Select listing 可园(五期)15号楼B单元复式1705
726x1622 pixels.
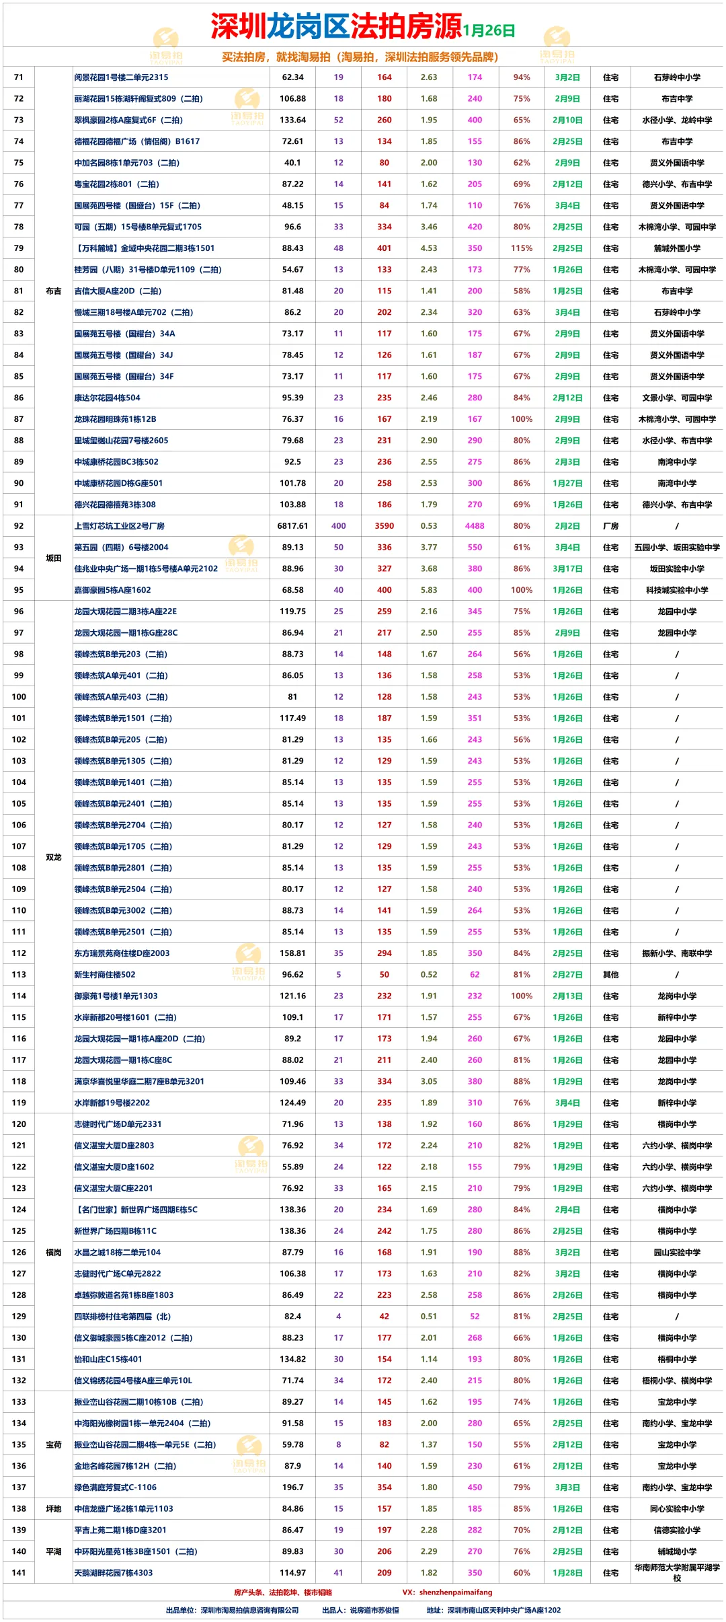coord(138,227)
